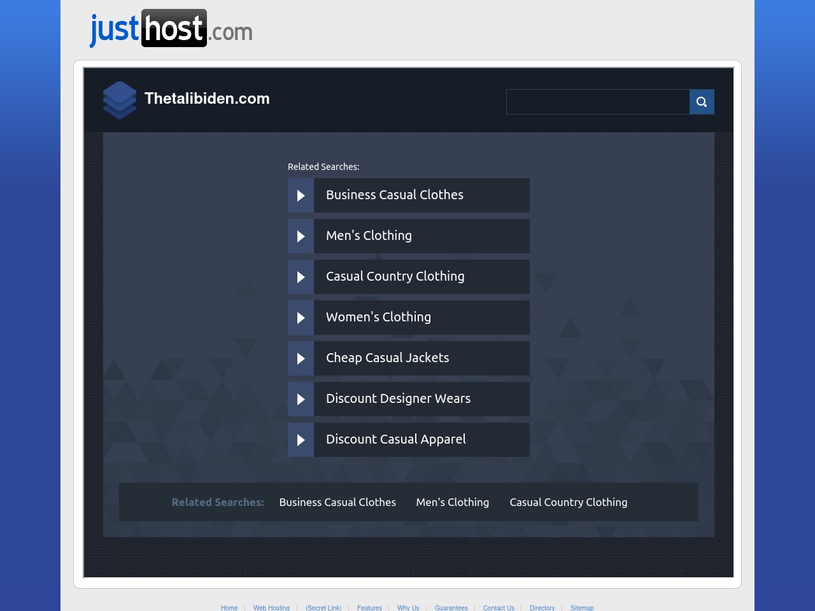Click the arrow icon beside Business Casual Clothes

point(301,195)
